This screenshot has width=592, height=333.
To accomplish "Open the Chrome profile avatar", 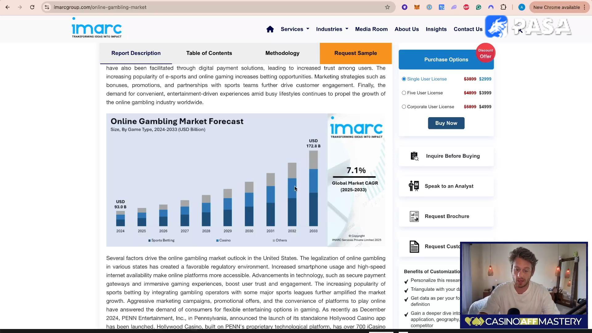I will 522,7.
